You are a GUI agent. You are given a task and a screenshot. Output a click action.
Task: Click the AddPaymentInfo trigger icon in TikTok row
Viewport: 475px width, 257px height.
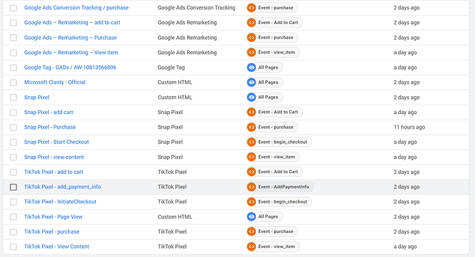pyautogui.click(x=251, y=187)
